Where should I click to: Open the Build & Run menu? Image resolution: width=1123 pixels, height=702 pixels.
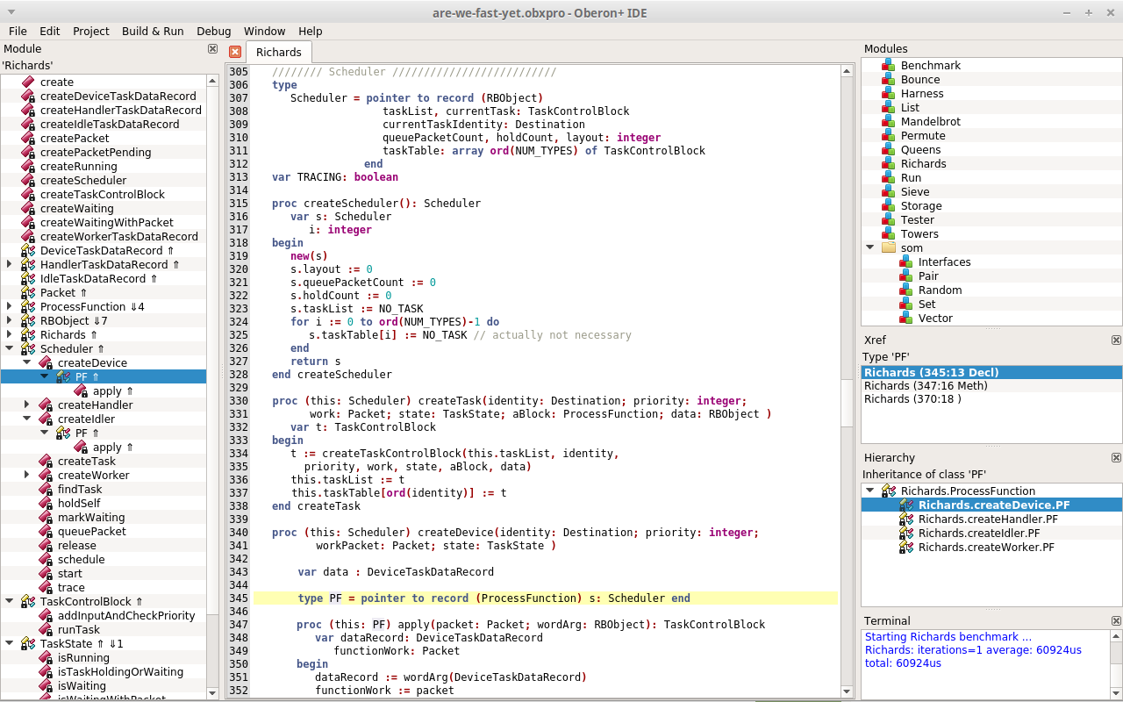153,31
